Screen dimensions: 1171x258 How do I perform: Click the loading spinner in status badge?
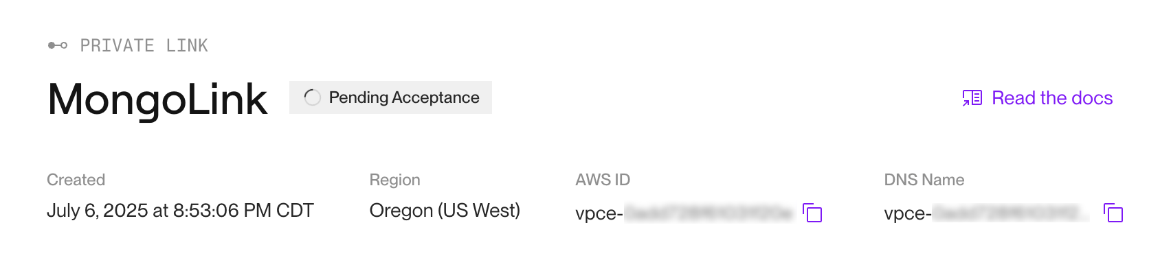click(x=312, y=97)
